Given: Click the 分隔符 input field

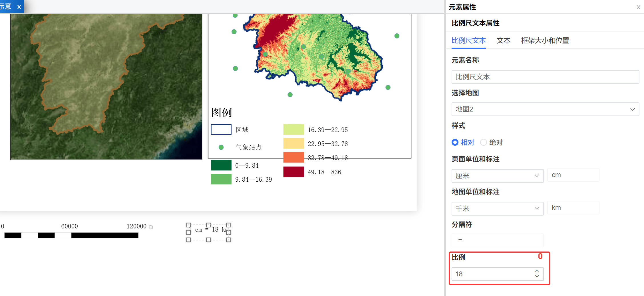Looking at the screenshot, I should click(497, 240).
